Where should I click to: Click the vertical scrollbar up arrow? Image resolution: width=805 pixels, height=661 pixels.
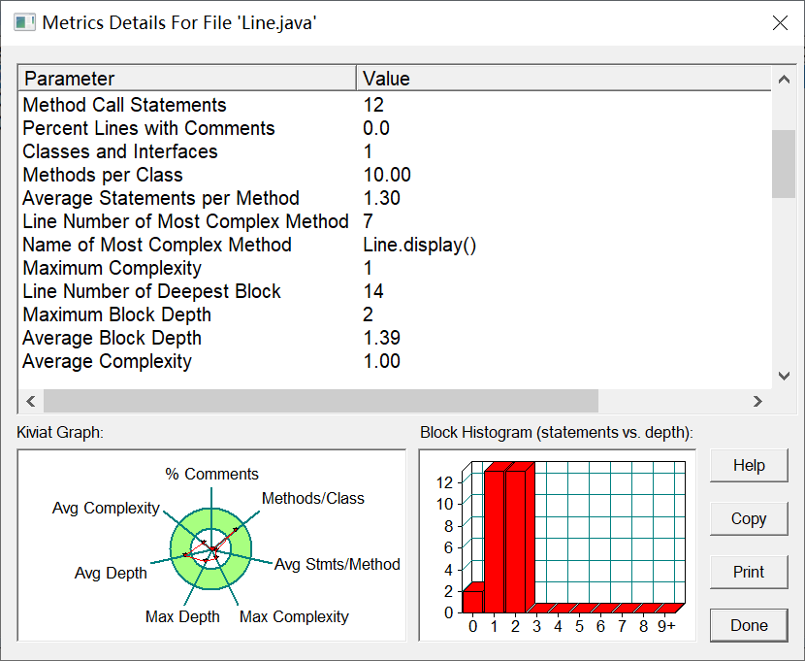pos(784,79)
